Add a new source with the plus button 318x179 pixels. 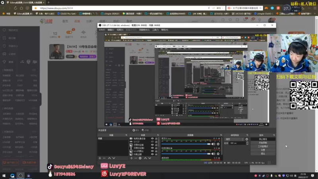pyautogui.click(x=132, y=158)
